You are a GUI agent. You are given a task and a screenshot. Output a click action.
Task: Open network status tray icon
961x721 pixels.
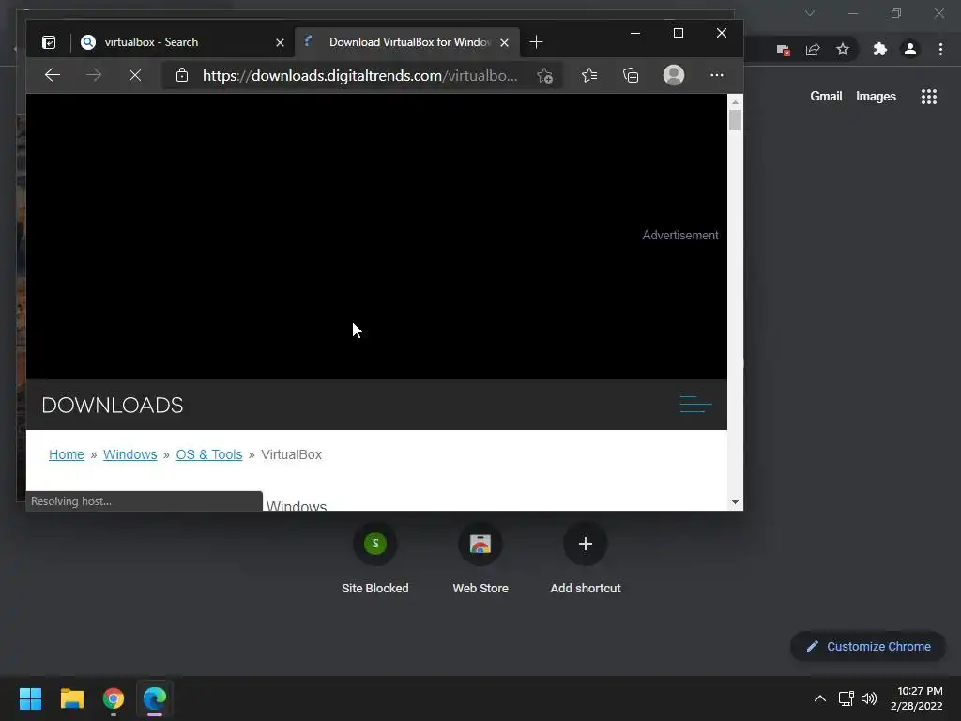point(847,698)
